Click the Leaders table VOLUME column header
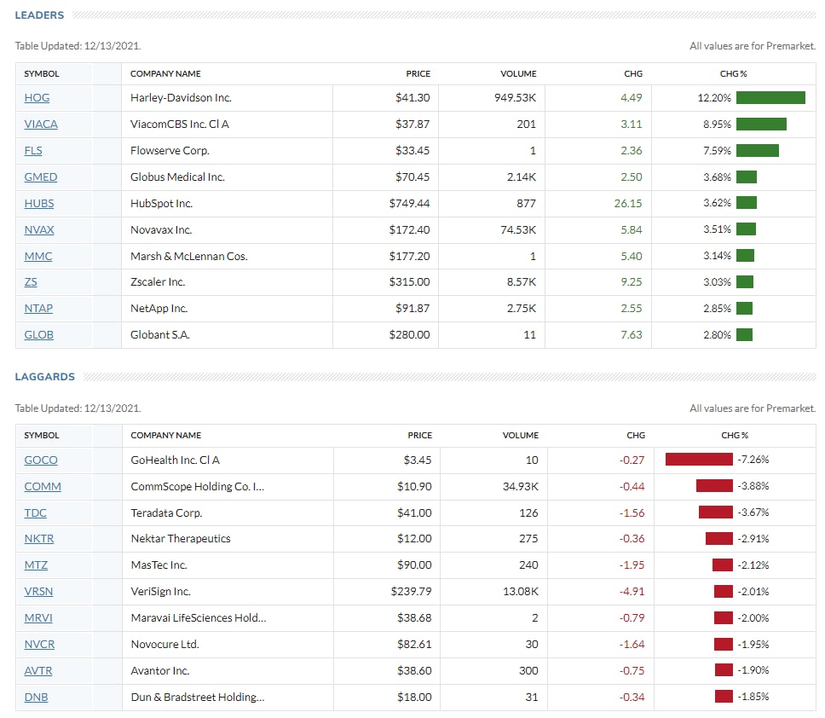The image size is (825, 718). pyautogui.click(x=518, y=74)
